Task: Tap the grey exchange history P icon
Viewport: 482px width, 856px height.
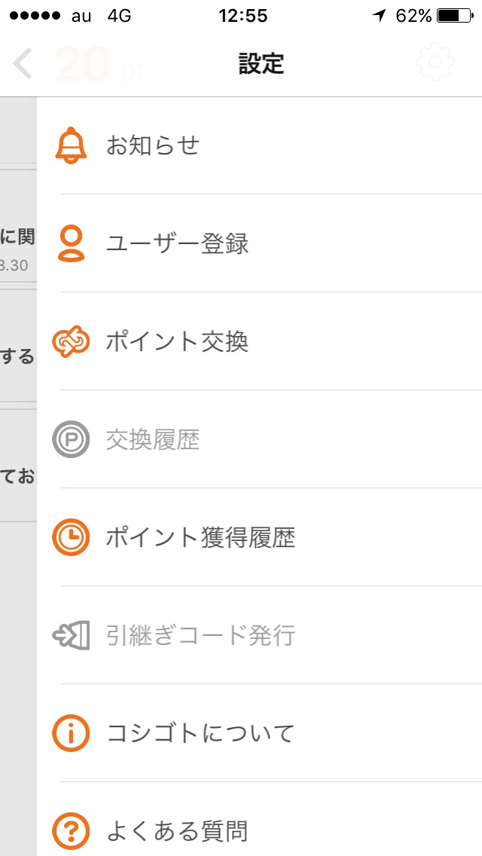Action: 72,439
